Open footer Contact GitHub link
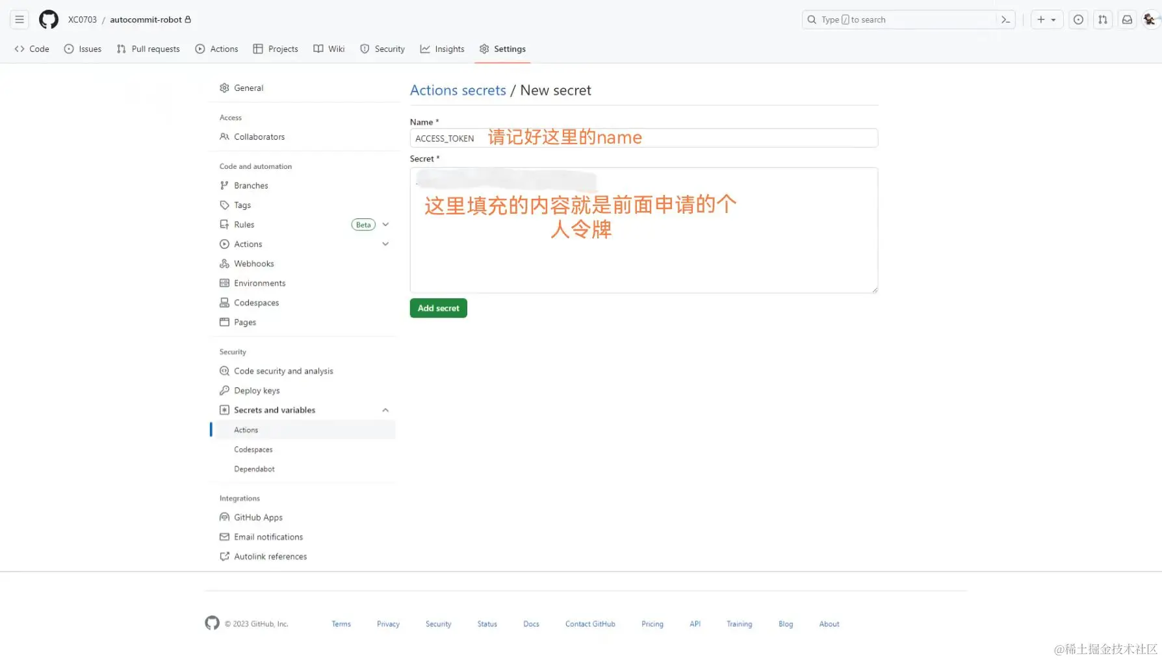This screenshot has height=660, width=1162. pyautogui.click(x=590, y=624)
